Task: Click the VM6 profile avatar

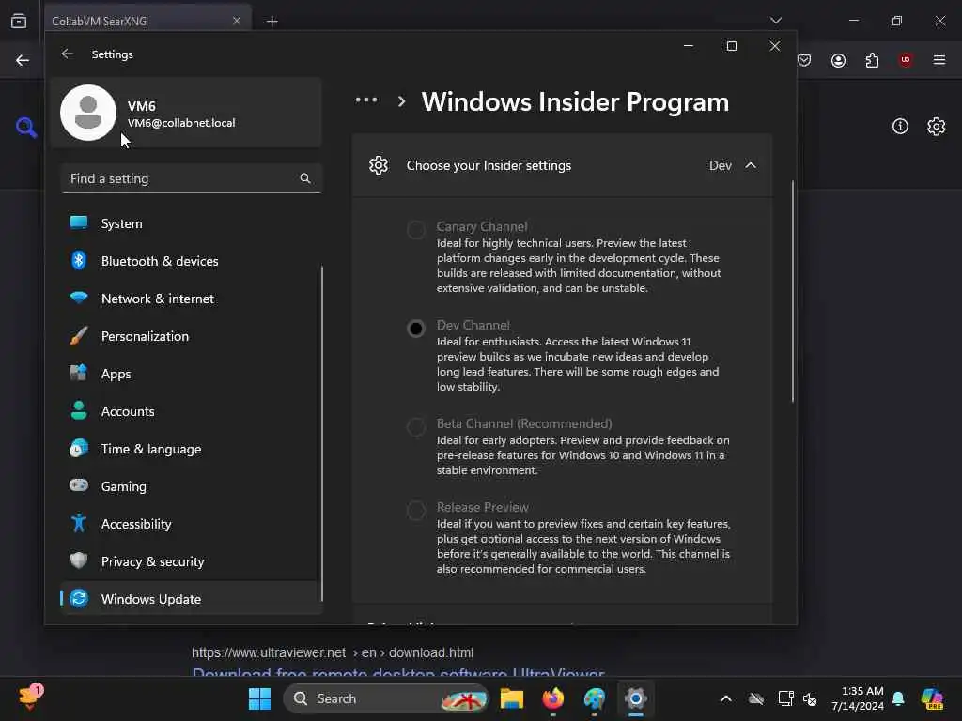Action: (88, 113)
